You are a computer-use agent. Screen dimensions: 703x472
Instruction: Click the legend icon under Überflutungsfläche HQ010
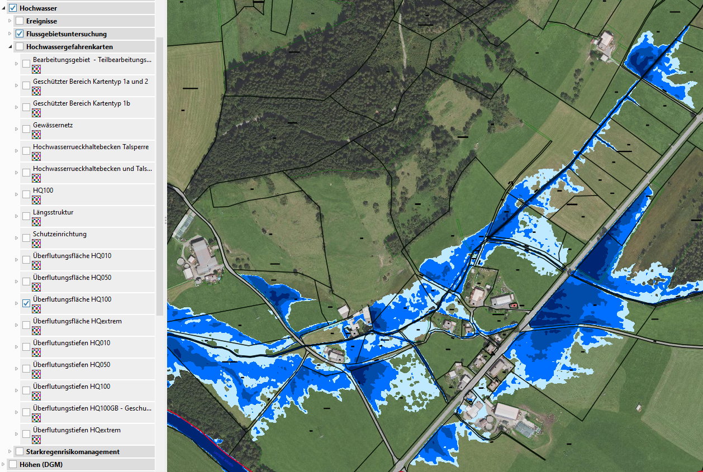[36, 265]
